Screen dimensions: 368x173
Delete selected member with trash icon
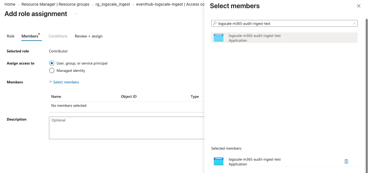pyautogui.click(x=346, y=161)
